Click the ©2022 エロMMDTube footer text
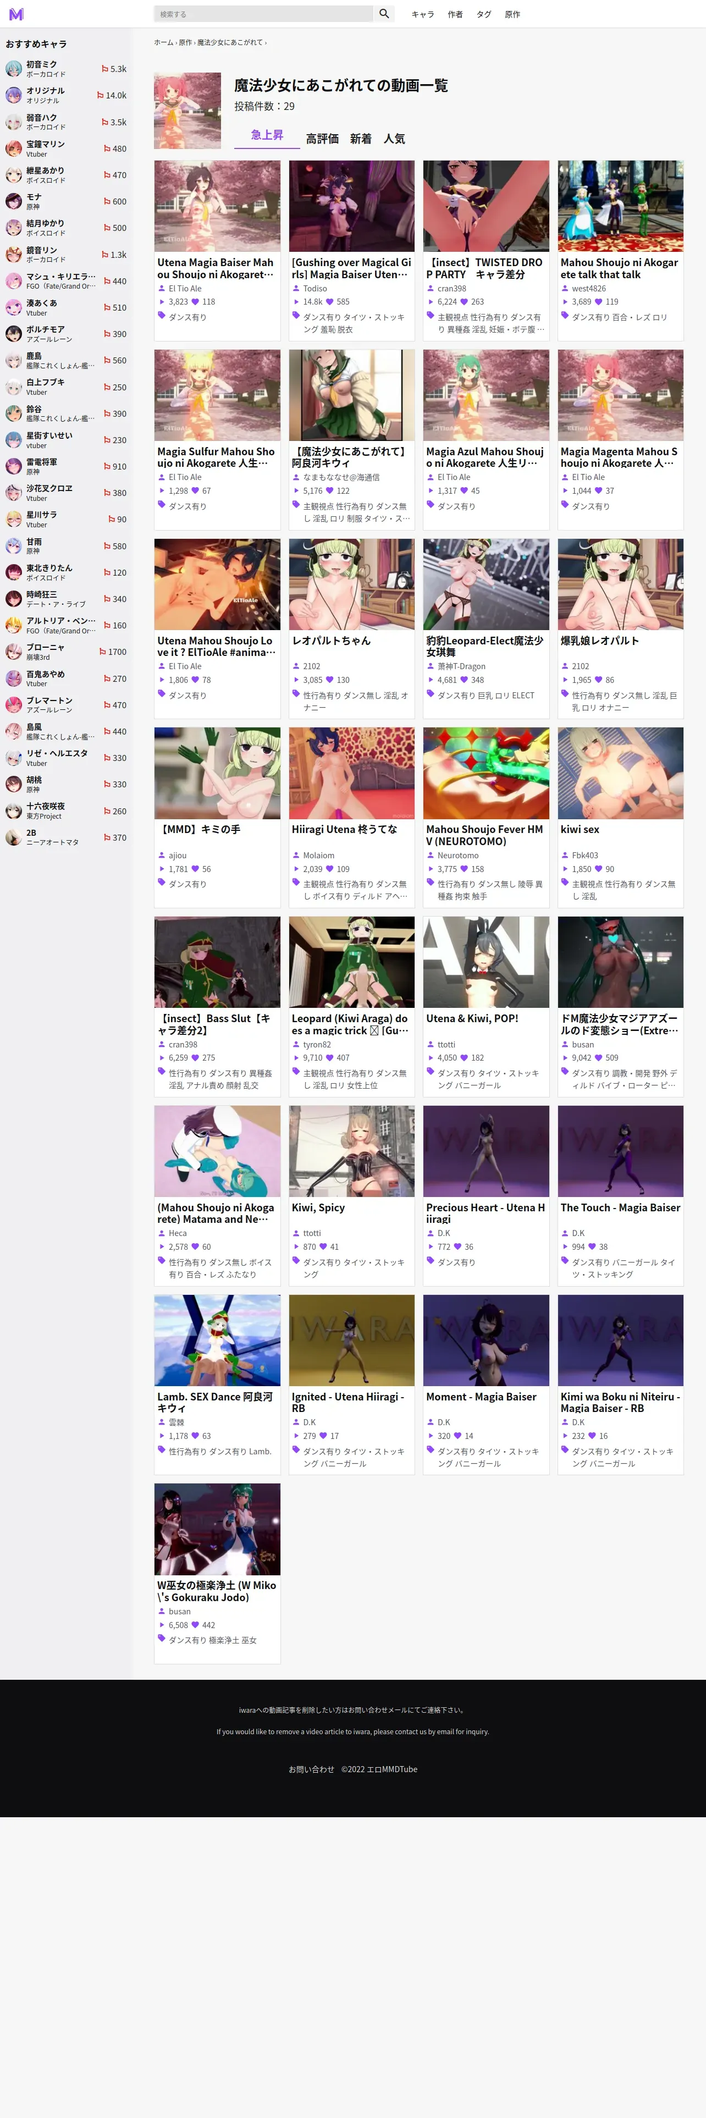This screenshot has height=2118, width=706. click(x=379, y=1768)
